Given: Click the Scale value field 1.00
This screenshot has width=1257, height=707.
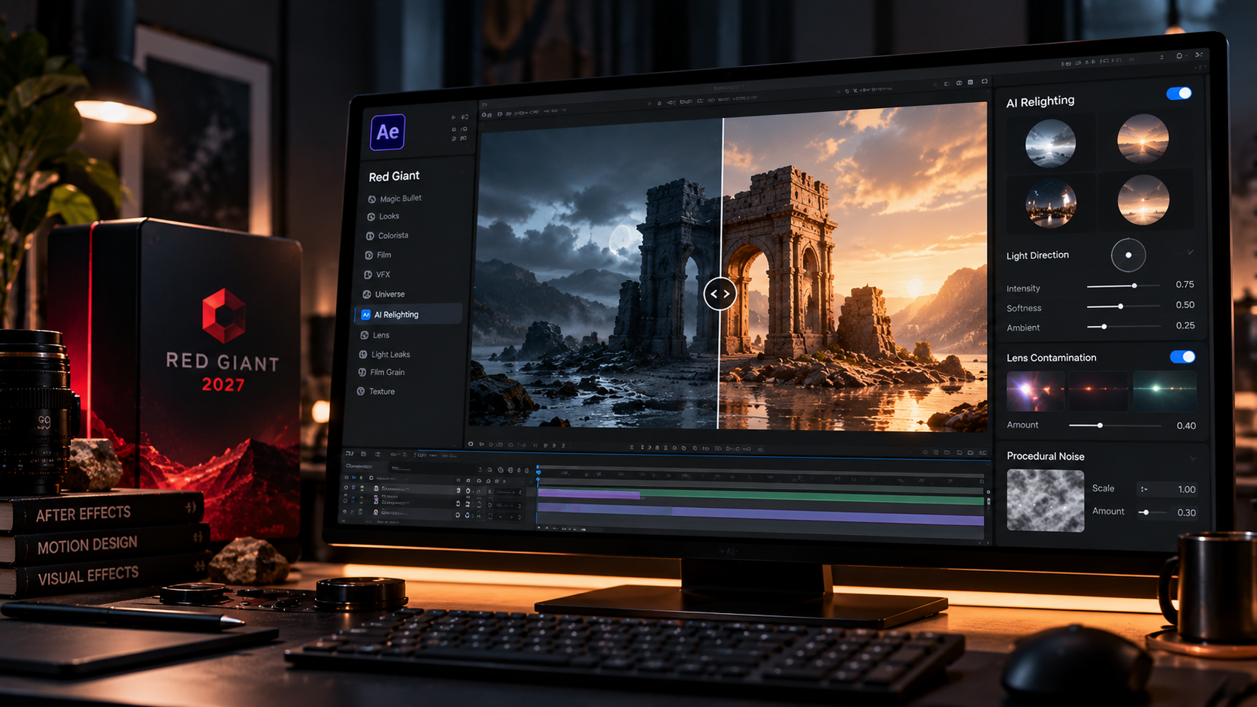Looking at the screenshot, I should point(1168,490).
